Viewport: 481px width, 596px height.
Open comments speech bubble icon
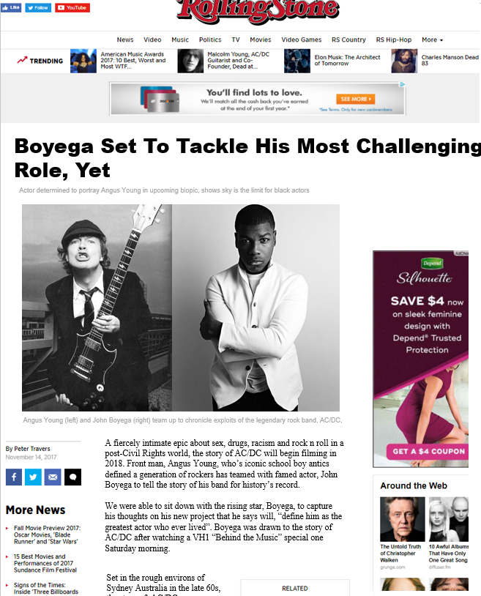click(x=73, y=477)
